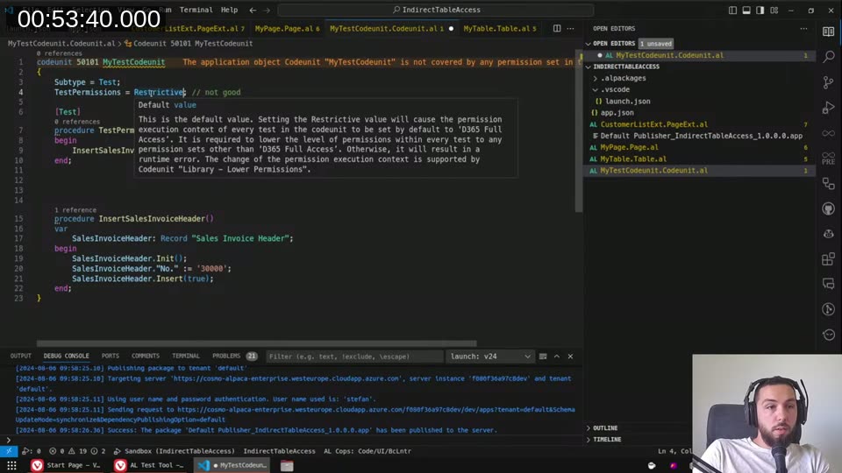Open MyPage.Page.al in Explorer

coord(629,147)
